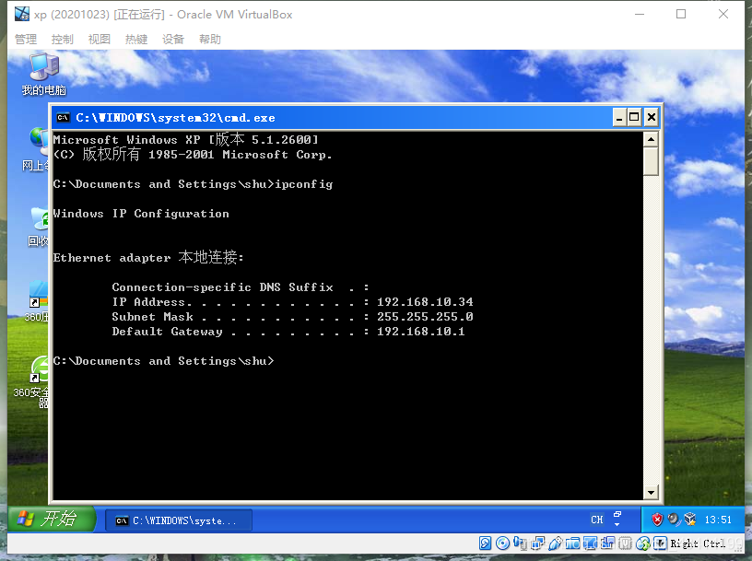
Task: Click the network adapter status icon
Action: click(538, 543)
